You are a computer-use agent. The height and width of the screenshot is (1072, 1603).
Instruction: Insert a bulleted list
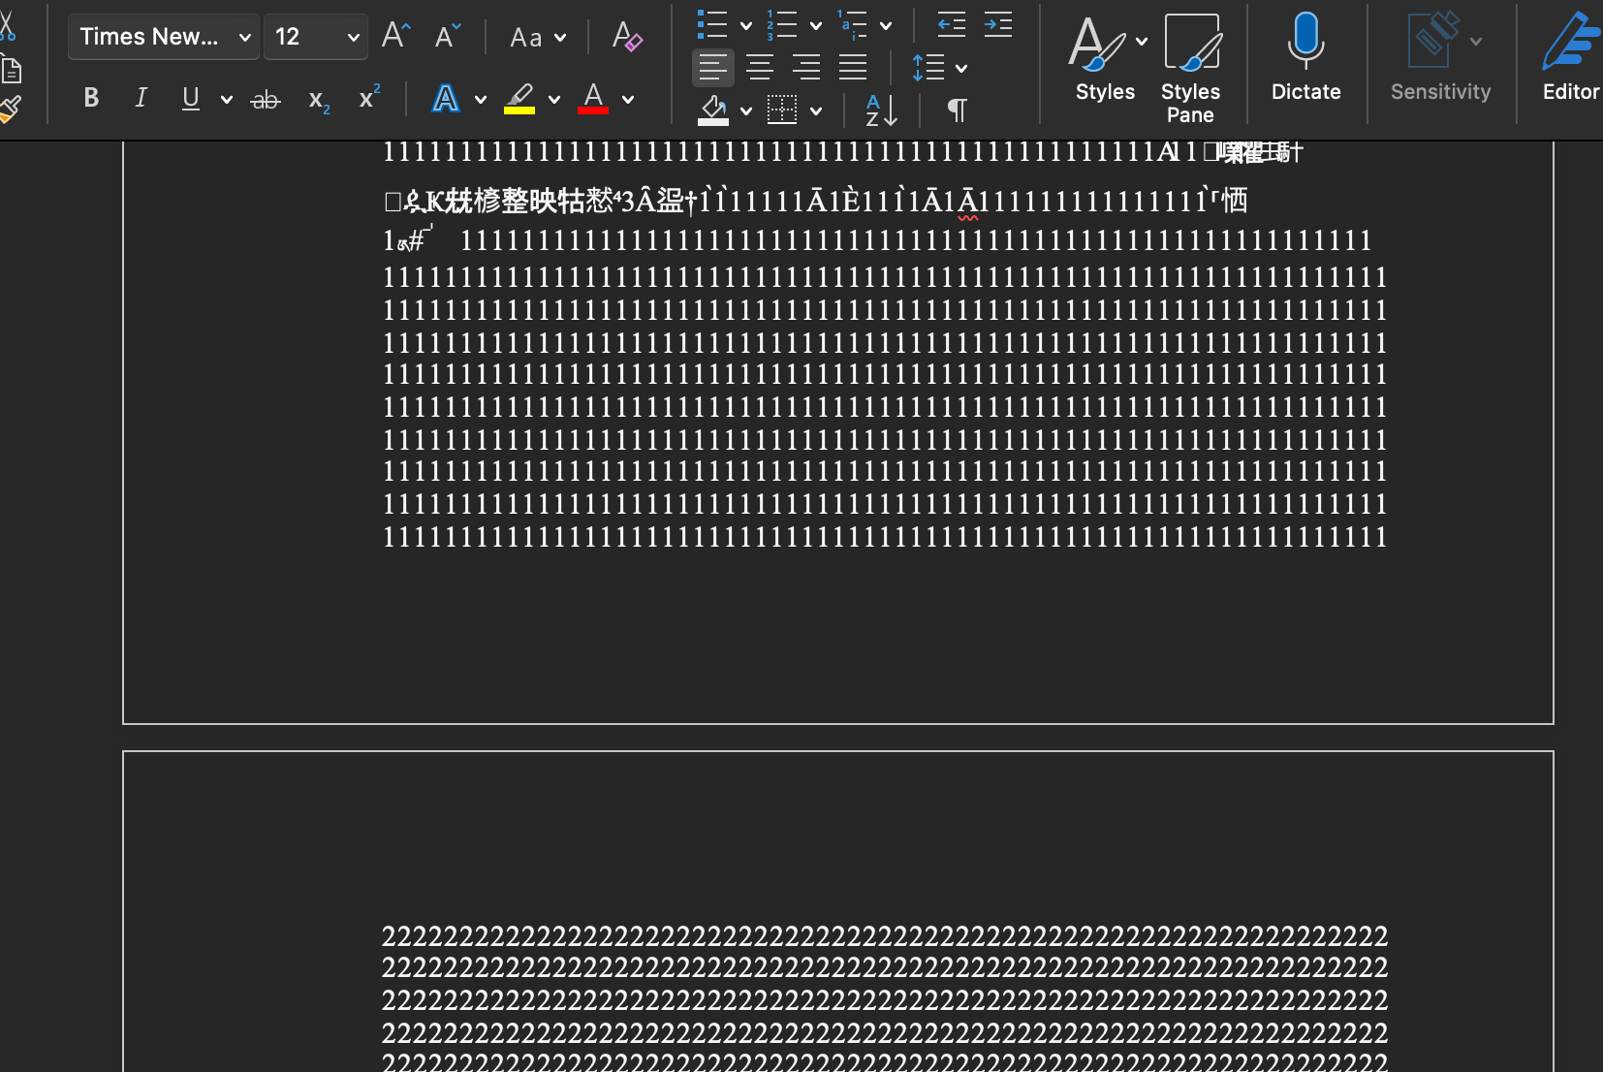(x=712, y=24)
